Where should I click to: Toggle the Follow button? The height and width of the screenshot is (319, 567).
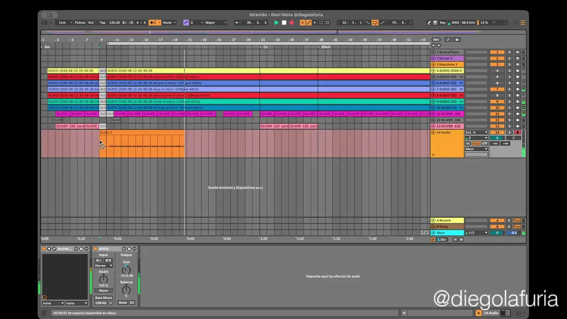pyautogui.click(x=80, y=23)
